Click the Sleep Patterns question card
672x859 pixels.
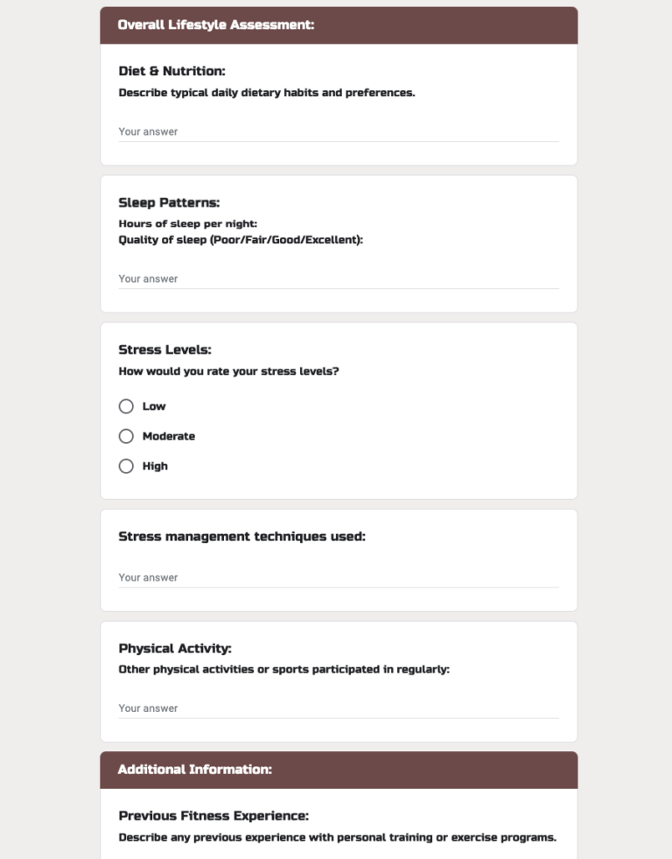coord(339,243)
